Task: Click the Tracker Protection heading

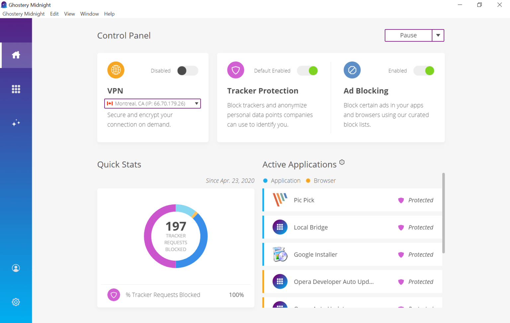Action: click(263, 91)
